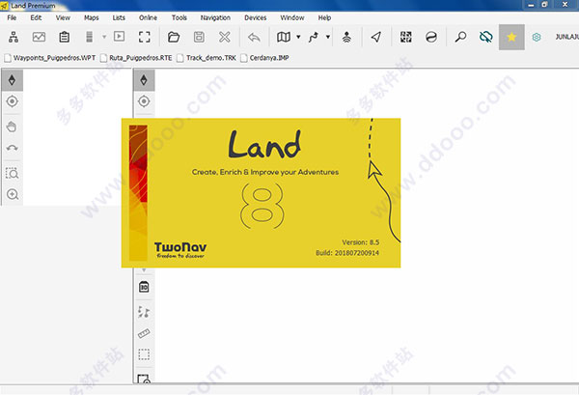The height and width of the screenshot is (395, 579).
Task: Save using the floppy disk icon
Action: pyautogui.click(x=199, y=37)
